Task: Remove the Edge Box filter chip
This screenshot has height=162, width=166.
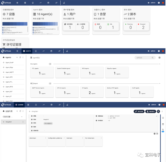Action: 9,117
